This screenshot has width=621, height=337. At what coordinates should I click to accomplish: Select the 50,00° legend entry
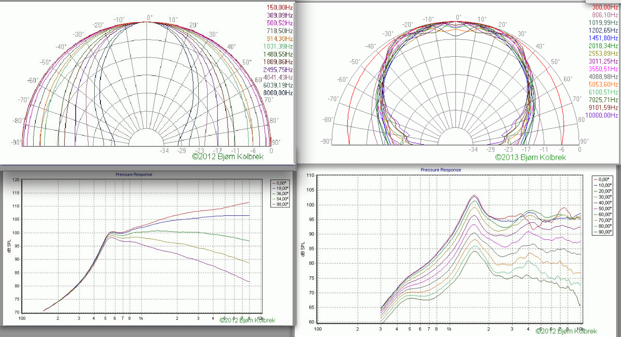[x=603, y=208]
